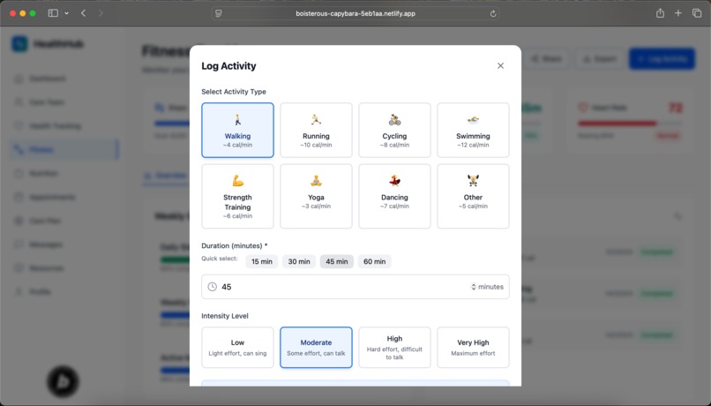The image size is (711, 406).
Task: Choose the 60 min quick select
Action: [374, 261]
